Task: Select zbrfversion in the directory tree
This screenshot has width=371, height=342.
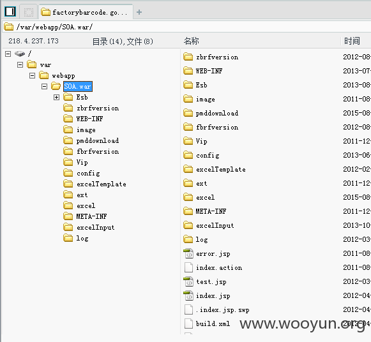Action: click(98, 108)
